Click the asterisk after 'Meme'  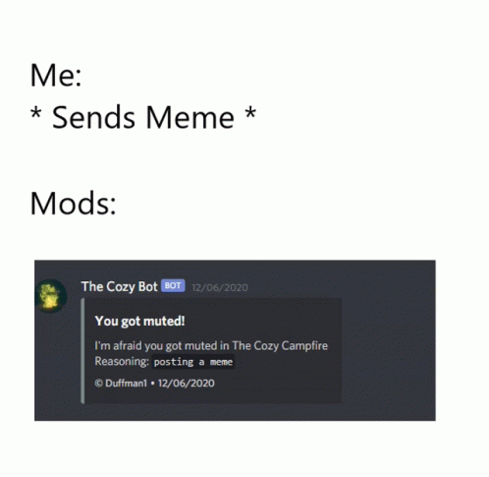pos(250,114)
